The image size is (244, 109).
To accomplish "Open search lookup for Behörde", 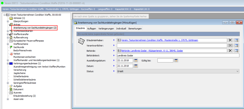I will pos(237,50).
